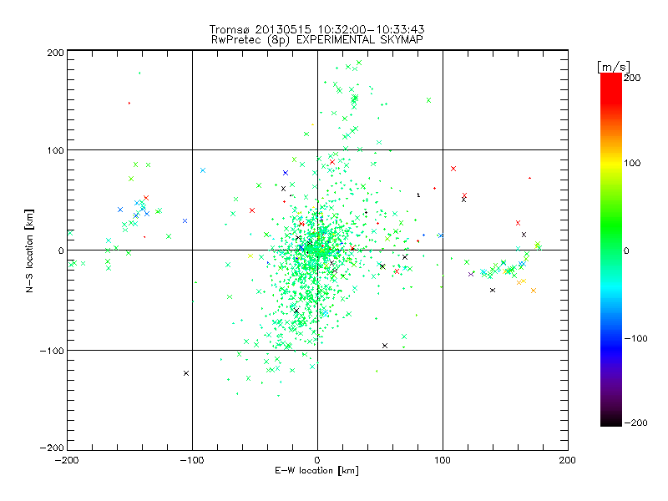Click the colorbar label '-200' at bottom
The image size is (668, 501).
pyautogui.click(x=635, y=423)
